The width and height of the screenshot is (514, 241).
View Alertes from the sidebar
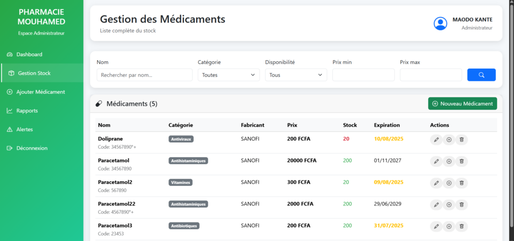tap(25, 129)
